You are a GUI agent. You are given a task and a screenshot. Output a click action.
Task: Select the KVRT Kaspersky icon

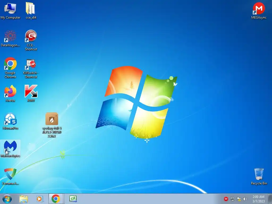click(31, 93)
